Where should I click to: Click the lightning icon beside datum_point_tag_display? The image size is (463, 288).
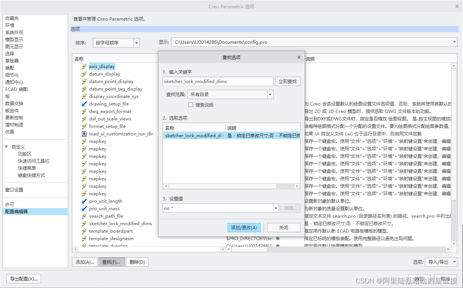click(x=84, y=89)
